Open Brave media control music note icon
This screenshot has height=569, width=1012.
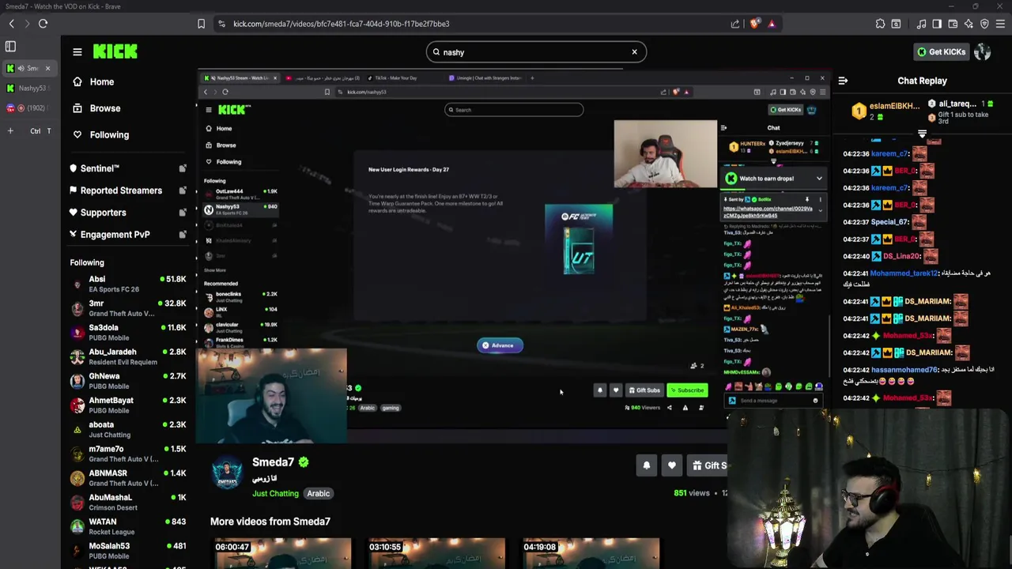point(921,24)
